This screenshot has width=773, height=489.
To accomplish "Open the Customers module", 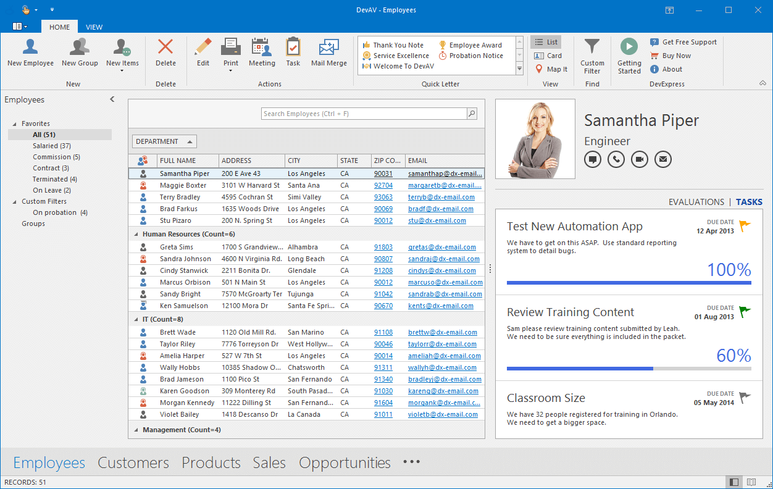I will click(x=133, y=462).
